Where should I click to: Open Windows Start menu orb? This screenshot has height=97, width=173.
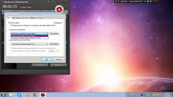pos(3,95)
